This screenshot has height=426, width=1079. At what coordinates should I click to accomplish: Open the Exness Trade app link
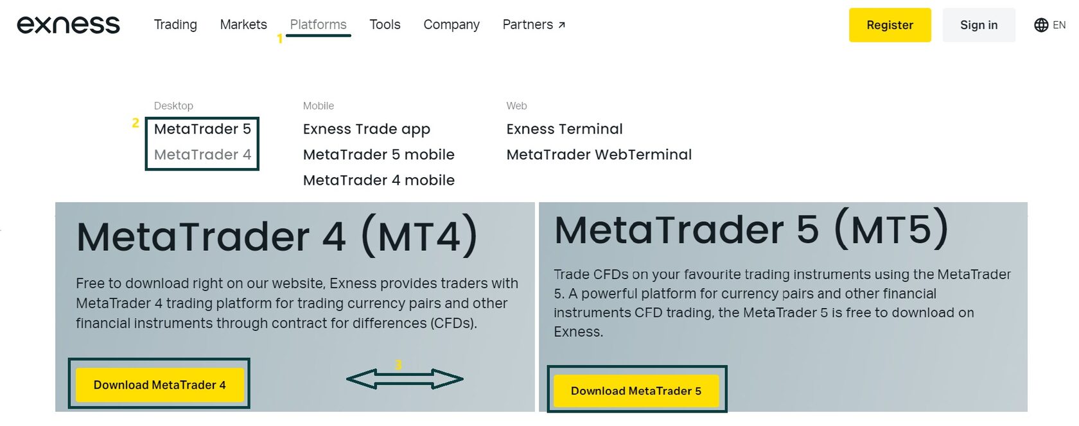[x=366, y=129]
